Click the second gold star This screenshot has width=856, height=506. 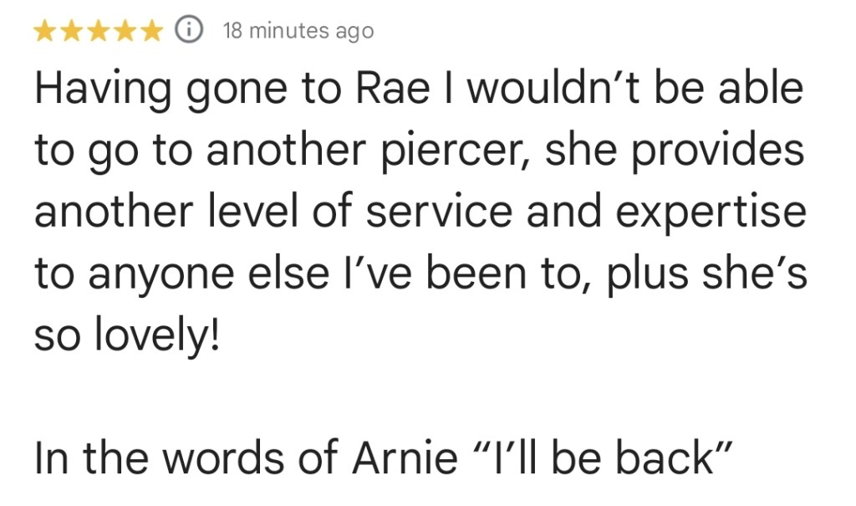74,31
